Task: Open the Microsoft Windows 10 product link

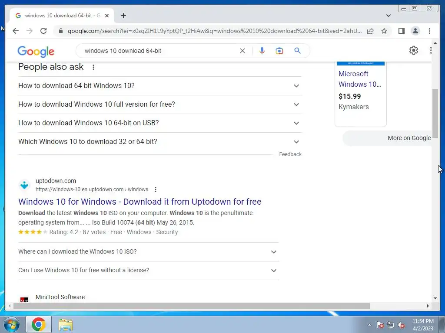Action: click(x=359, y=79)
